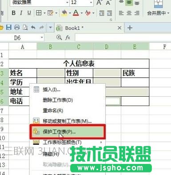Click the draw border table icon
Image resolution: width=171 pixels, height=175 pixels.
point(50,13)
